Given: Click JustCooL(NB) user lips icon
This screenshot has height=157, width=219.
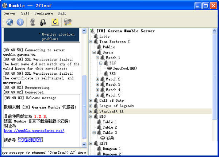Looking at the screenshot, I should click(109, 68).
